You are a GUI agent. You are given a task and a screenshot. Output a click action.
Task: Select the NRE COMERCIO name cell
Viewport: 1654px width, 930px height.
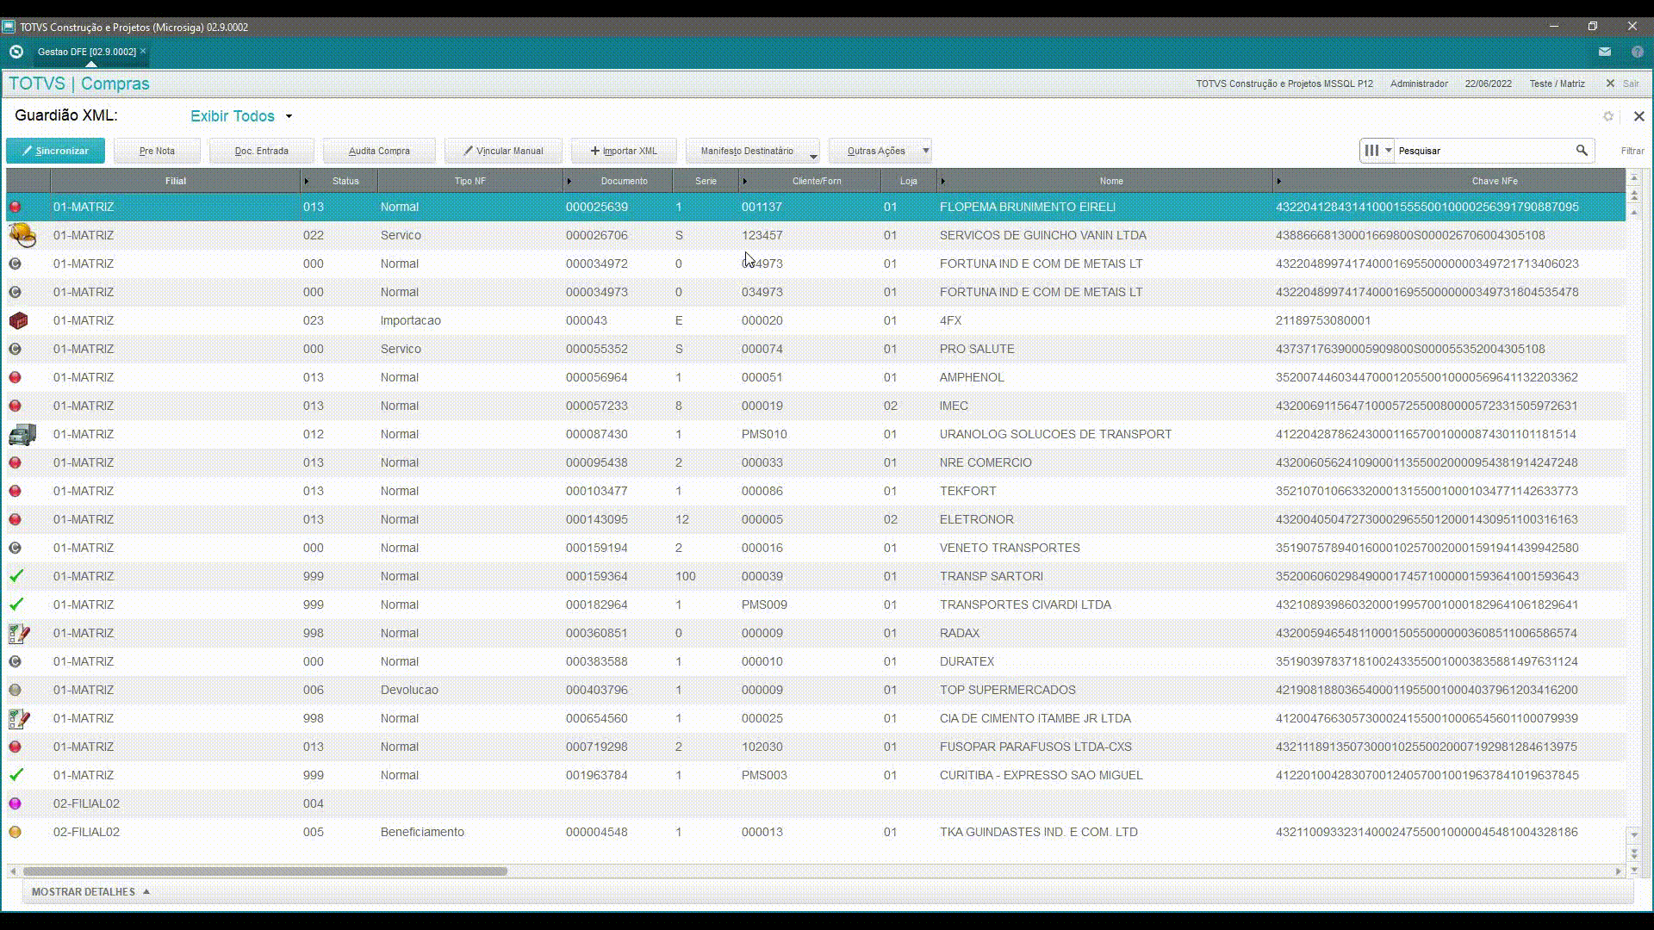[x=986, y=462]
